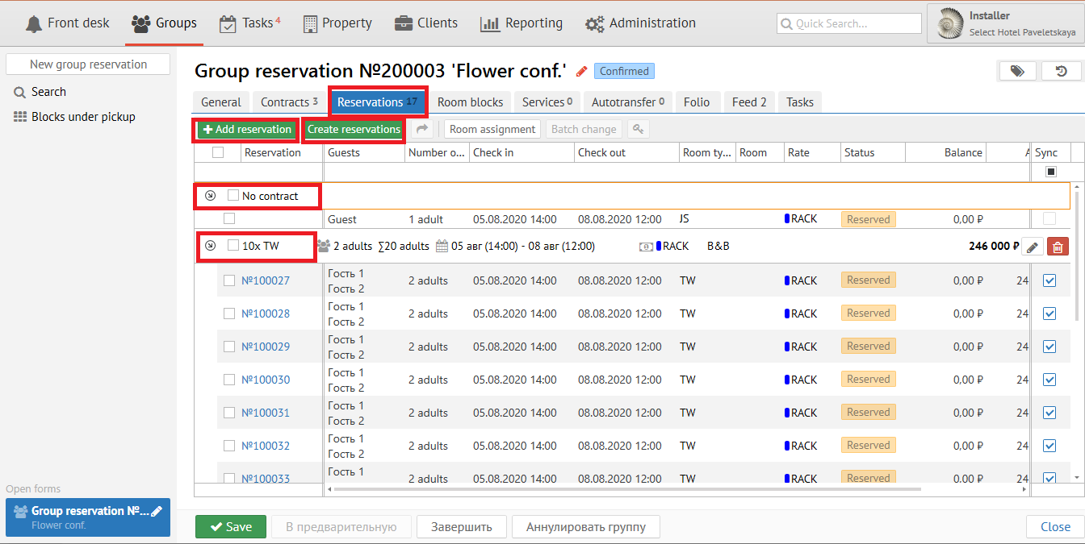The width and height of the screenshot is (1085, 544).
Task: Collapse the 10x TW group
Action: (211, 246)
